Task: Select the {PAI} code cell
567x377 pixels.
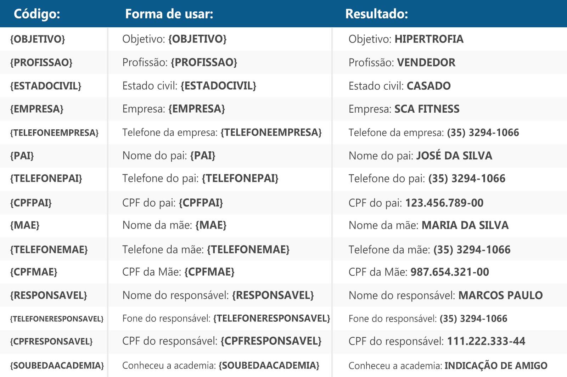Action: pos(22,156)
